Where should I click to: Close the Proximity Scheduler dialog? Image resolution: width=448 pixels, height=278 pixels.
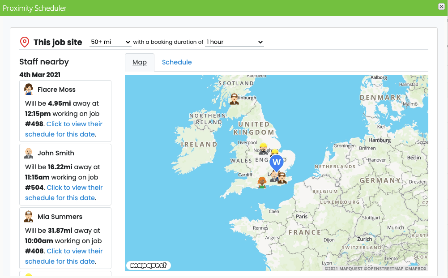pyautogui.click(x=441, y=7)
